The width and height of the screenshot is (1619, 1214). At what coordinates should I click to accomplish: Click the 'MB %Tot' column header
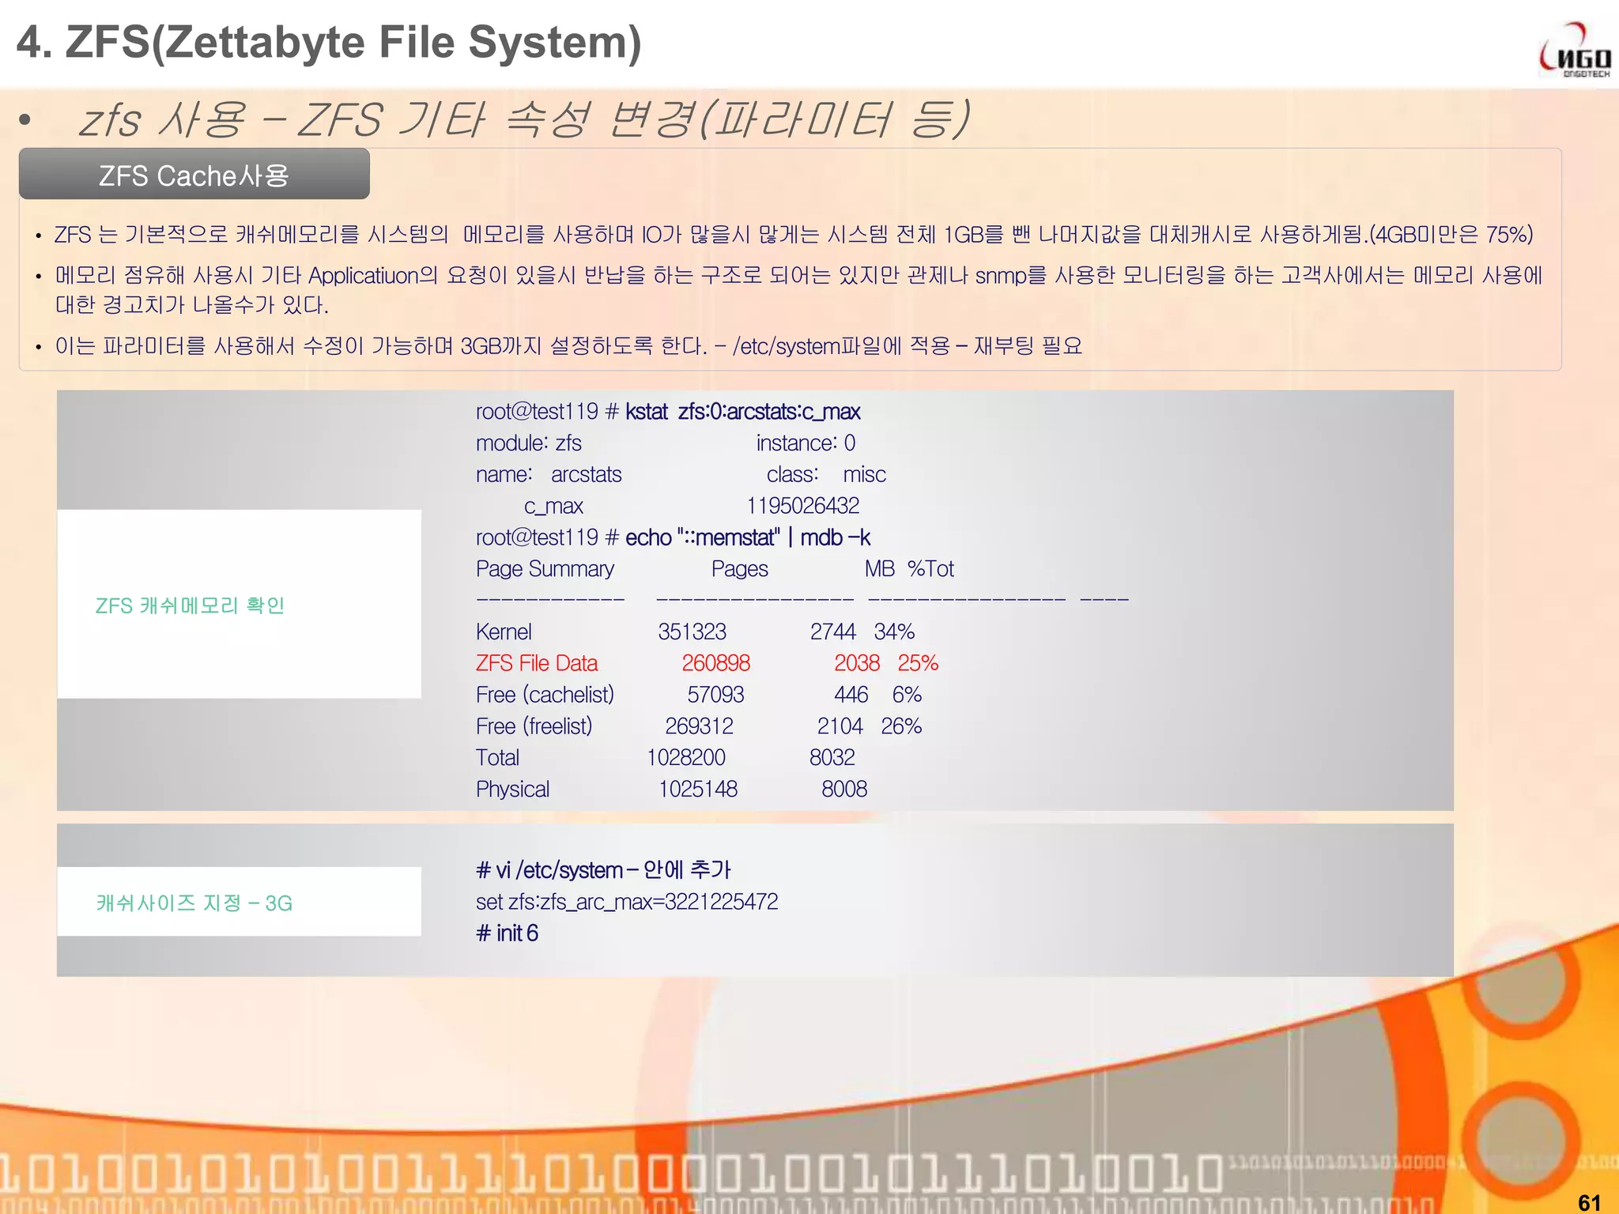coord(909,569)
